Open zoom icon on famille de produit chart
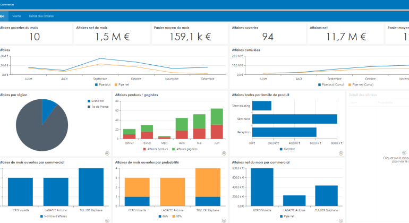Viewport: 409px width, 223px height. [340, 153]
